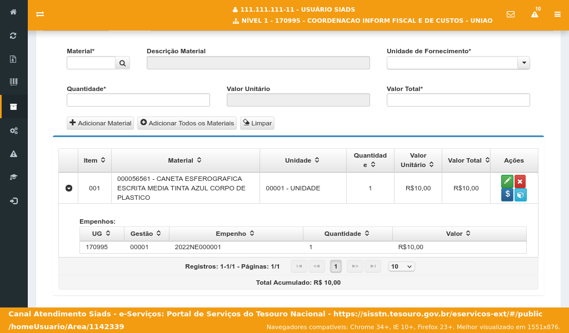Collapse row 001 details
569x333 pixels.
(x=68, y=188)
